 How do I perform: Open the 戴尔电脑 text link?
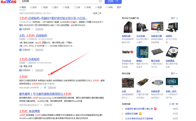pyautogui.click(x=155, y=61)
